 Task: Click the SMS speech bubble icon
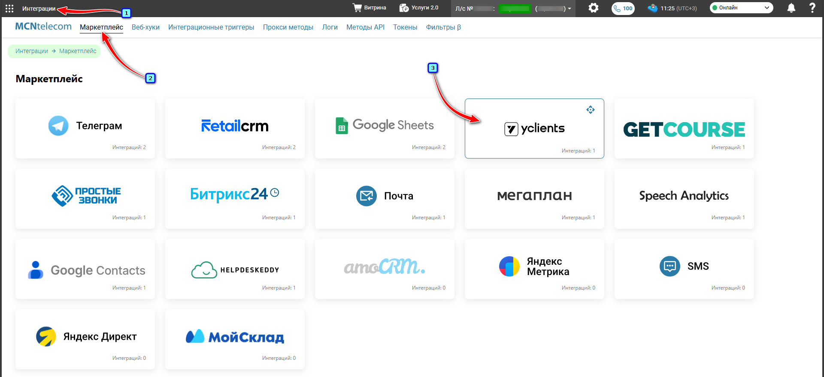pos(670,266)
